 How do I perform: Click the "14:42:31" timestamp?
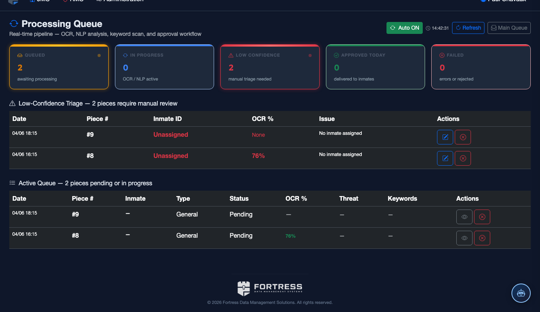click(x=440, y=28)
